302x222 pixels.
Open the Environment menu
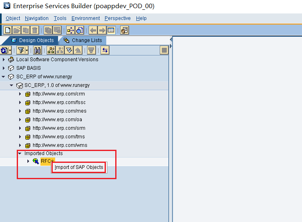[85, 18]
